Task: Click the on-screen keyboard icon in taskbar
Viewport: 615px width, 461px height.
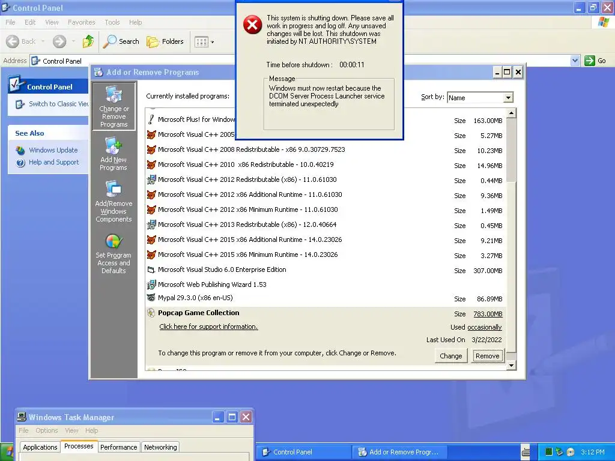Action: coord(526,452)
